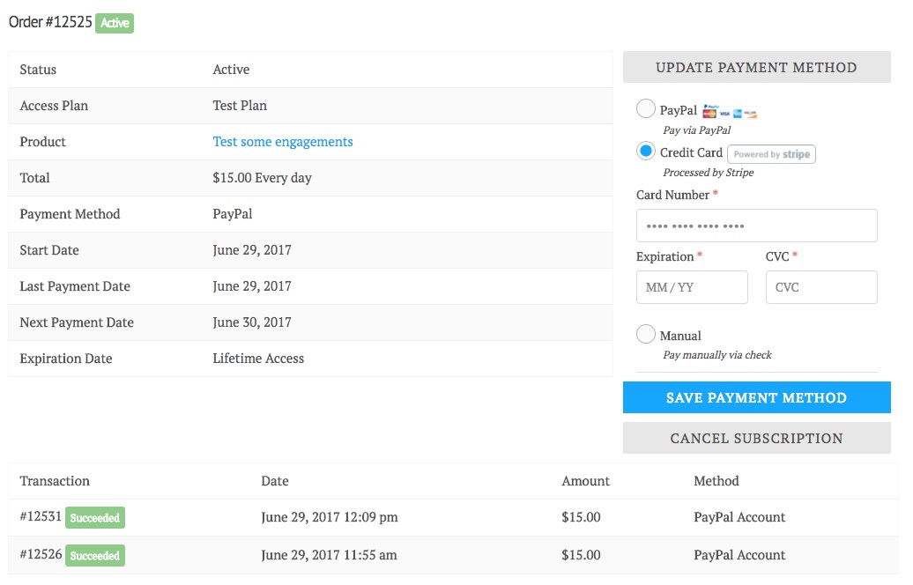Click the Powered by Stripe badge
This screenshot has width=913, height=585.
771,154
